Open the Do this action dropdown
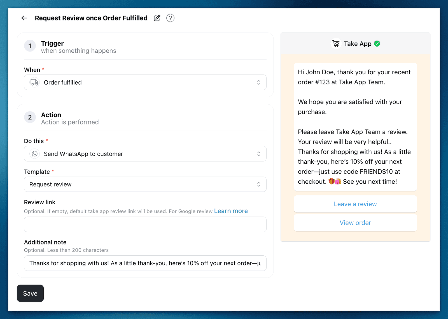The height and width of the screenshot is (319, 448). pos(145,154)
